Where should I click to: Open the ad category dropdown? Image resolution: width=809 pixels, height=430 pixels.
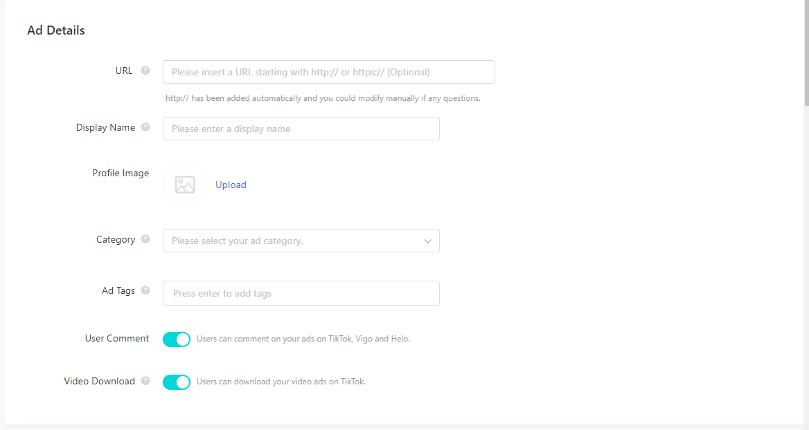point(301,241)
